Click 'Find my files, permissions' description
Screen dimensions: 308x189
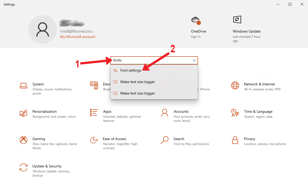click(191, 144)
